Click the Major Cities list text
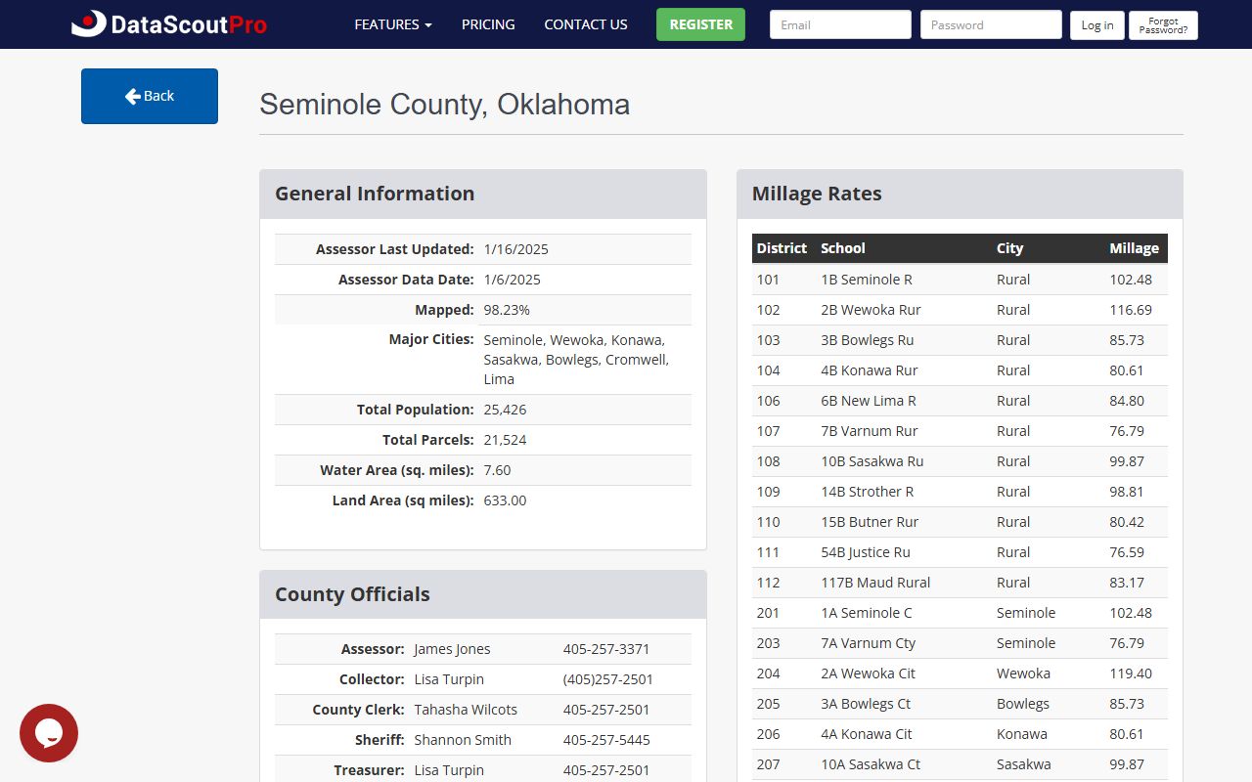This screenshot has height=782, width=1252. click(577, 360)
